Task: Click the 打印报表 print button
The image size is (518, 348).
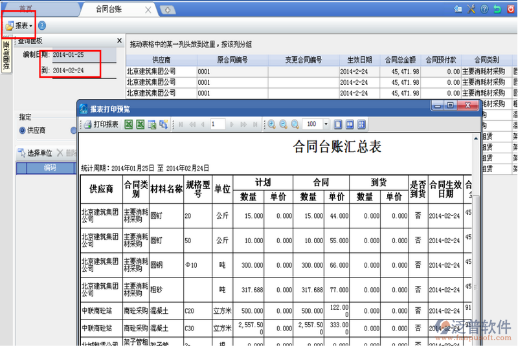Action: (x=100, y=124)
